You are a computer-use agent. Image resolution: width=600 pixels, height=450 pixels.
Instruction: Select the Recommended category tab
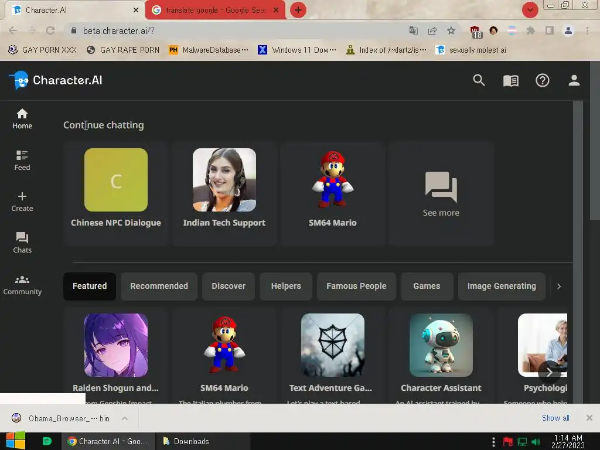click(159, 286)
